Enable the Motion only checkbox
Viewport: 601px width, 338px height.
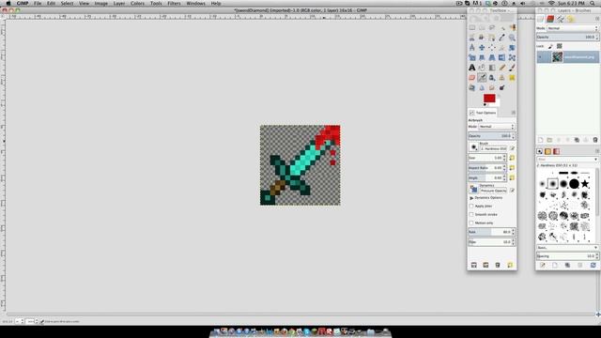point(471,223)
